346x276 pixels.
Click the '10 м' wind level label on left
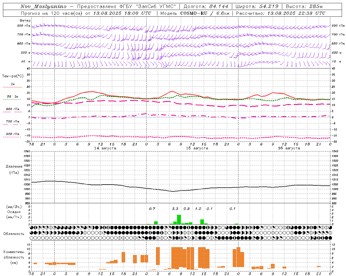26,61
